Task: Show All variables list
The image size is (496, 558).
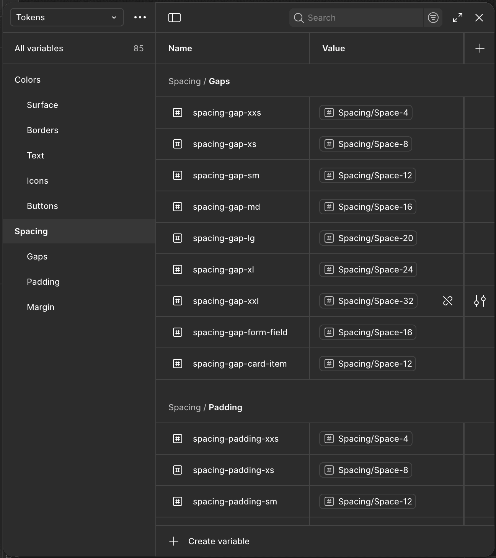Action: [x=39, y=48]
